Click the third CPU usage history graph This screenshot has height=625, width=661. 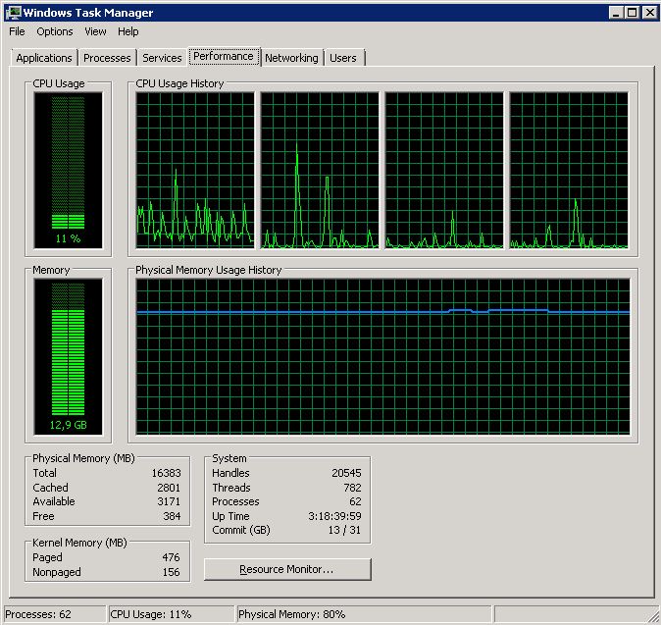coord(444,171)
